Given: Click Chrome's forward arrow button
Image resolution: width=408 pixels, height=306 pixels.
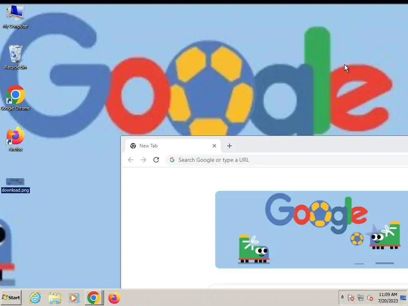Looking at the screenshot, I should pos(143,160).
